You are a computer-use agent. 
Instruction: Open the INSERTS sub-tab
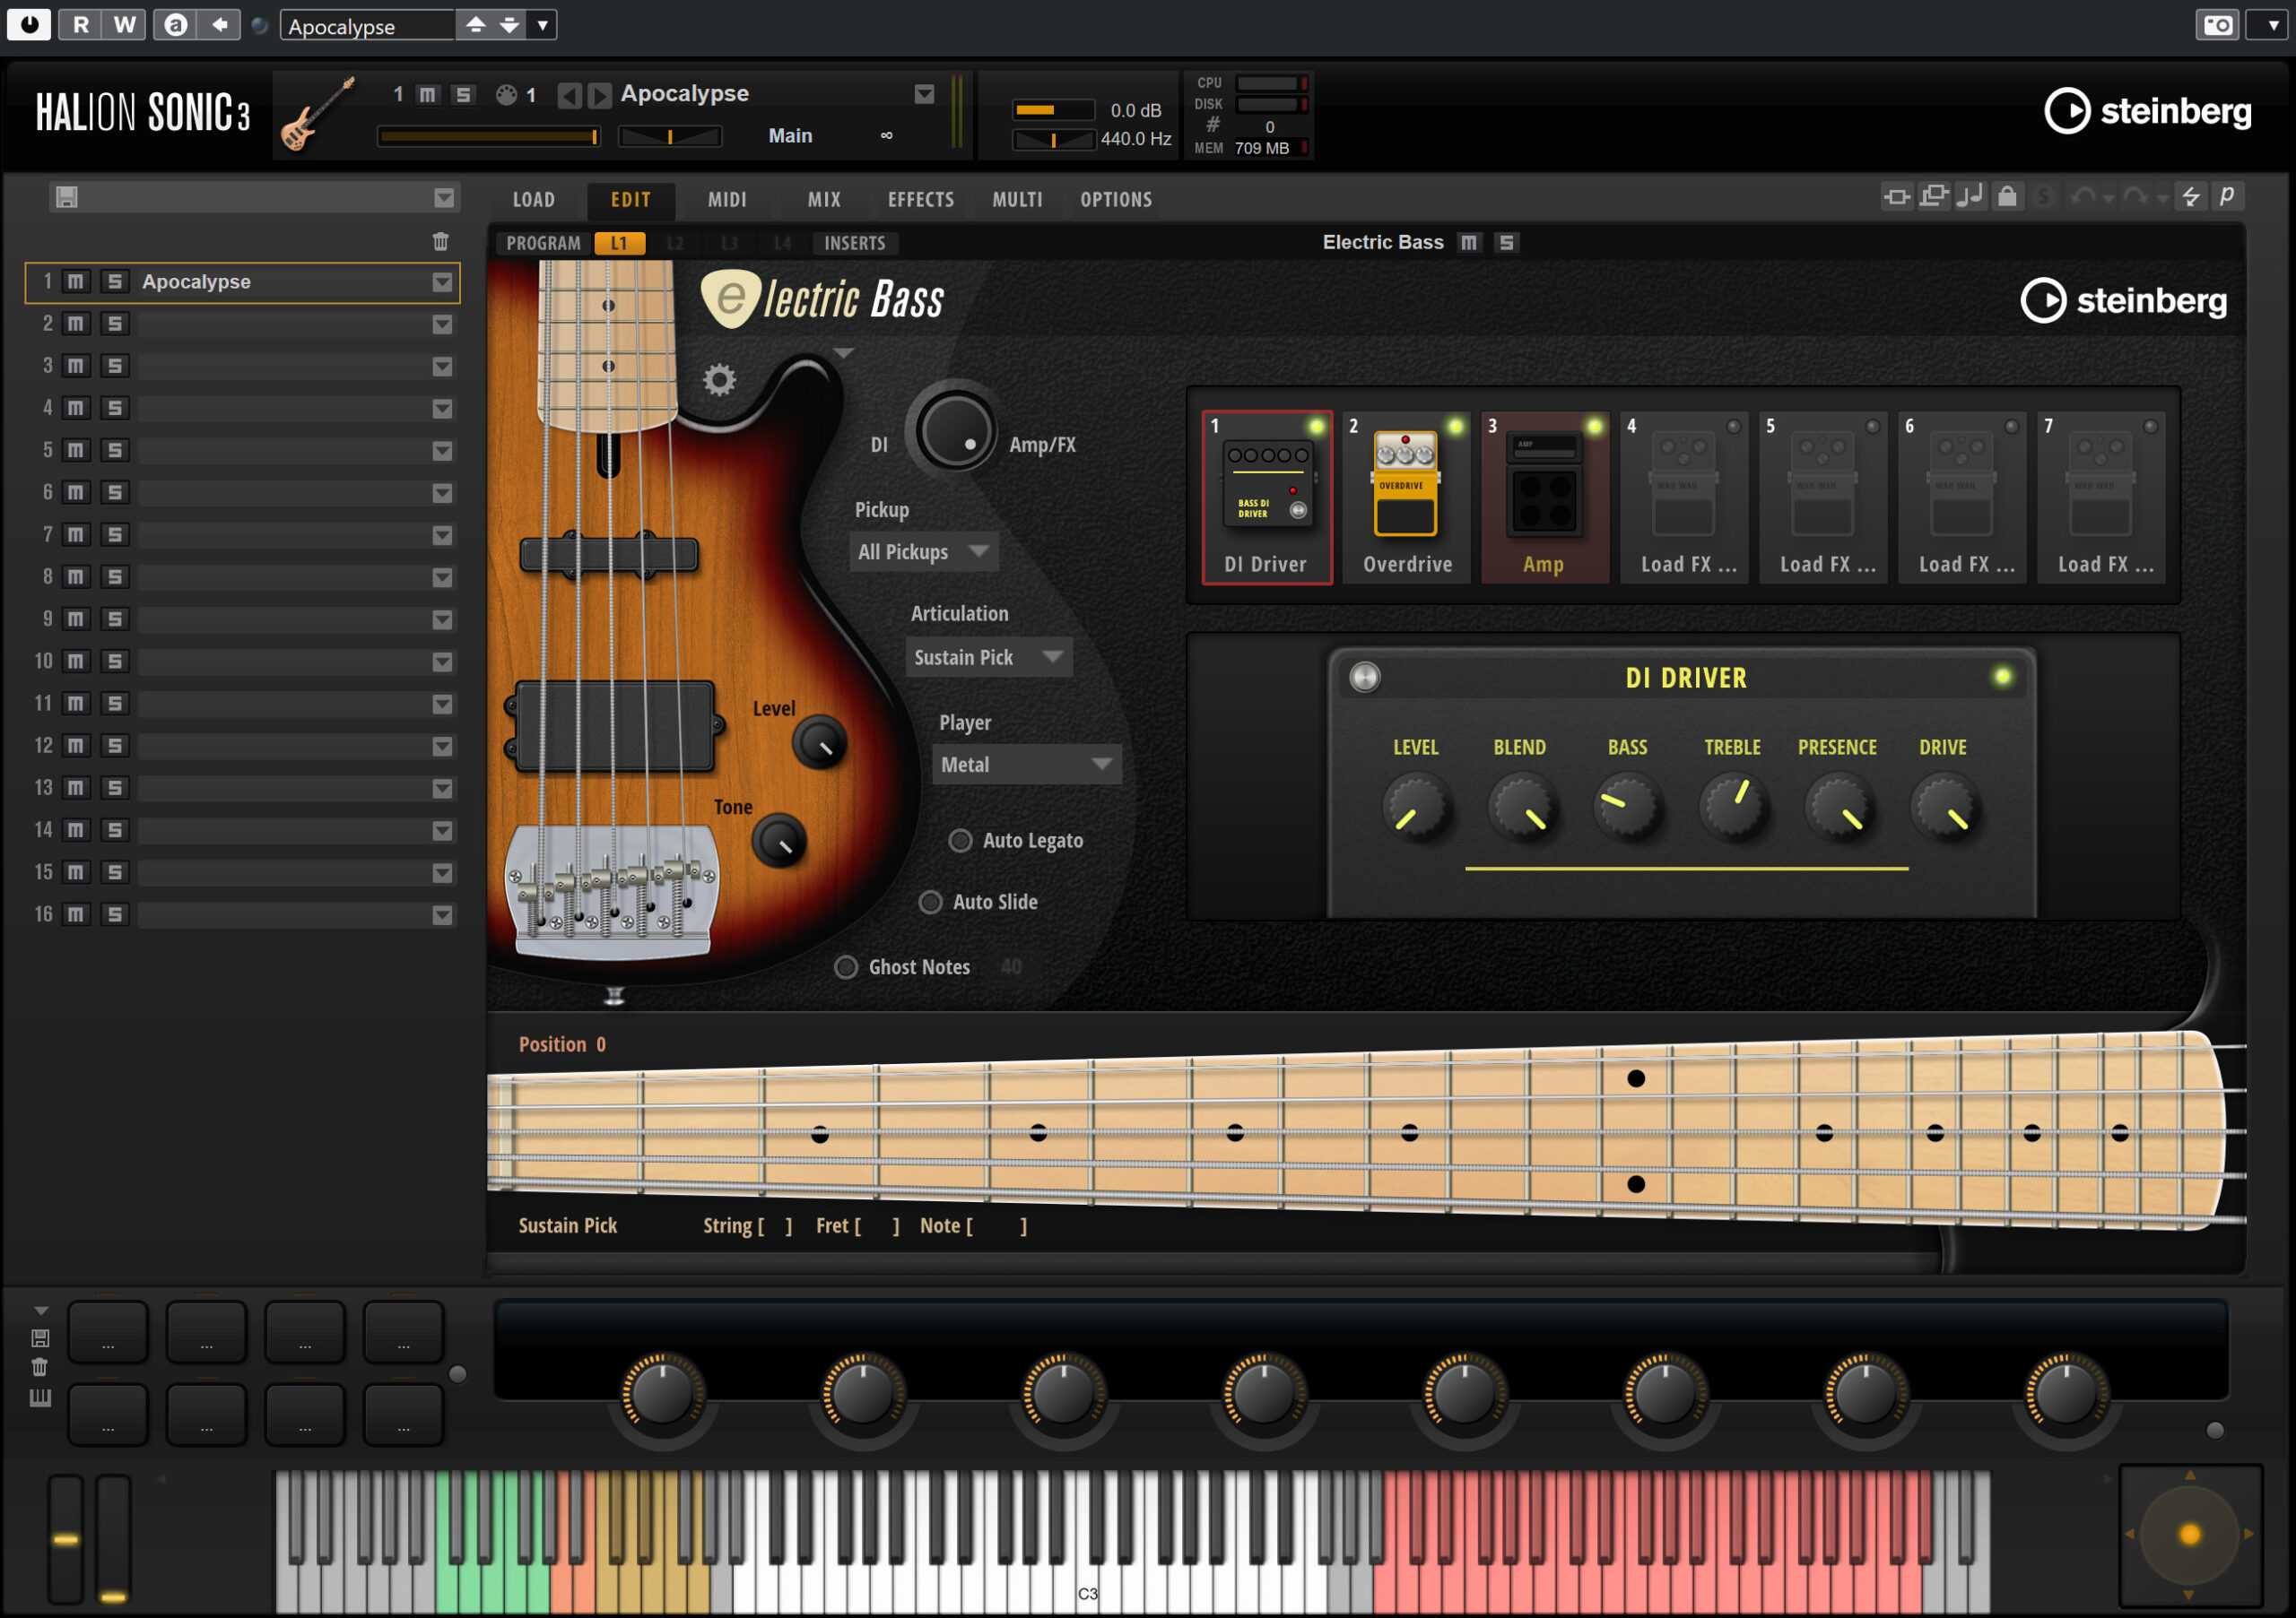pyautogui.click(x=855, y=243)
